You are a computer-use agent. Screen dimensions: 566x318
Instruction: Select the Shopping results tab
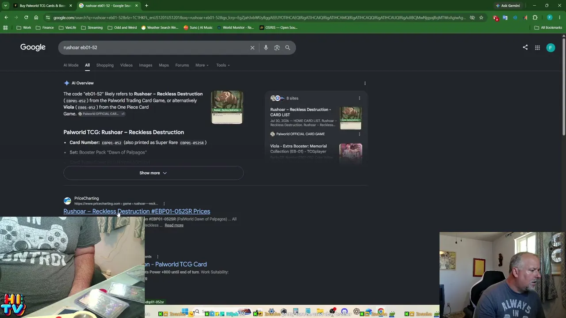105,65
